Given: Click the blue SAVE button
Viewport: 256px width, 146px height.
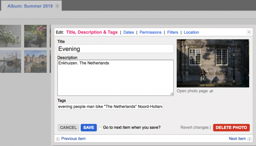Looking at the screenshot, I should [x=89, y=127].
